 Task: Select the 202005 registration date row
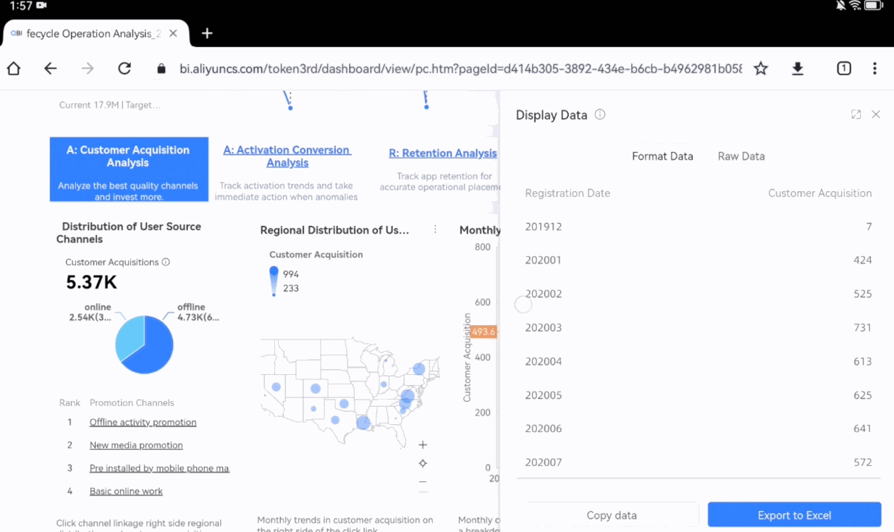[699, 395]
